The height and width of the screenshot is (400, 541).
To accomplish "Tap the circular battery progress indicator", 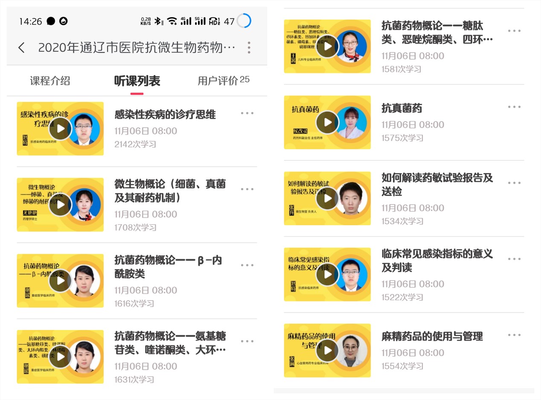I will pyautogui.click(x=244, y=21).
